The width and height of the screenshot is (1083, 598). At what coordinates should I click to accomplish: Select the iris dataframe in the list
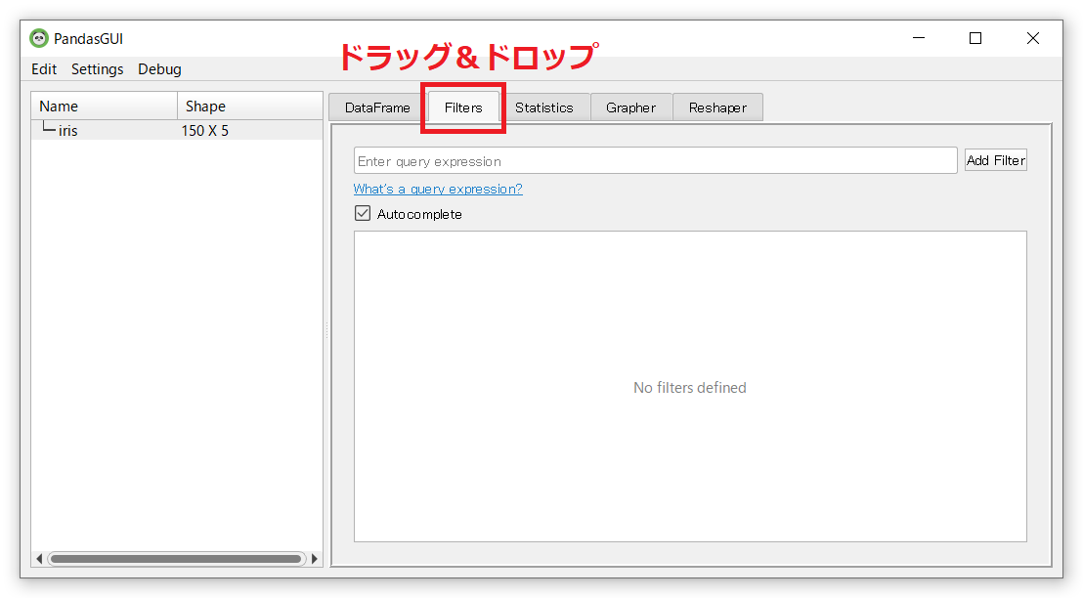click(x=68, y=131)
